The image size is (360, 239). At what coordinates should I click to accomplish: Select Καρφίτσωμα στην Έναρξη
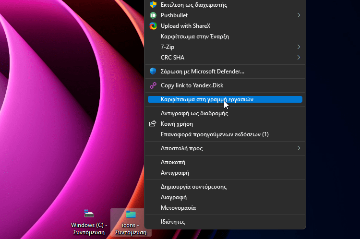[225, 36]
